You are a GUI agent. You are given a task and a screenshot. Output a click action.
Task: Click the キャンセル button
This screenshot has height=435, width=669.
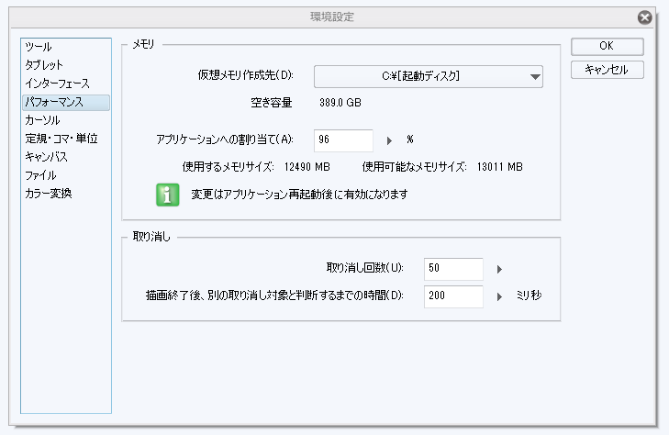point(607,70)
